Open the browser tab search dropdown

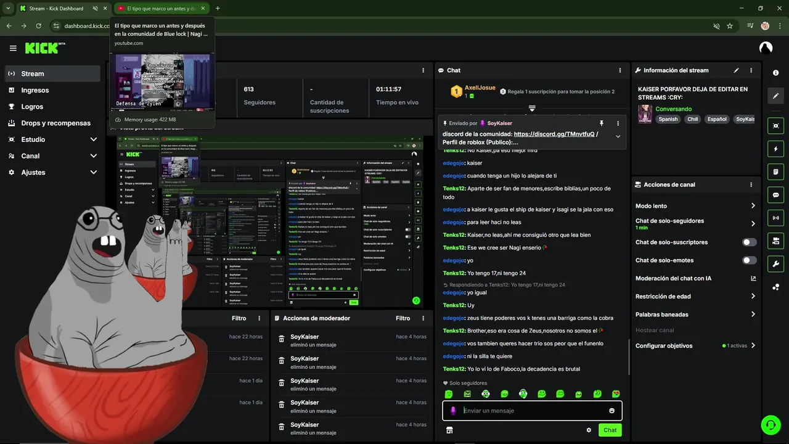click(x=8, y=9)
